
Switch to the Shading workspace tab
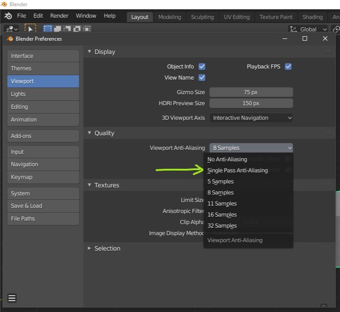313,17
